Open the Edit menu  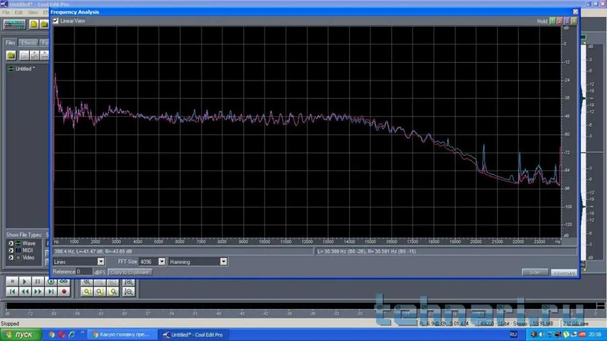(x=19, y=12)
